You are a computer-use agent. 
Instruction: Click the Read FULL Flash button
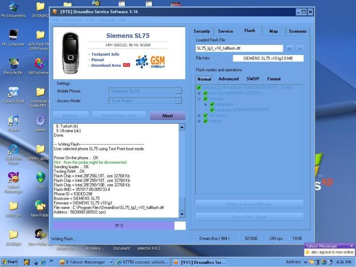[x=249, y=217]
